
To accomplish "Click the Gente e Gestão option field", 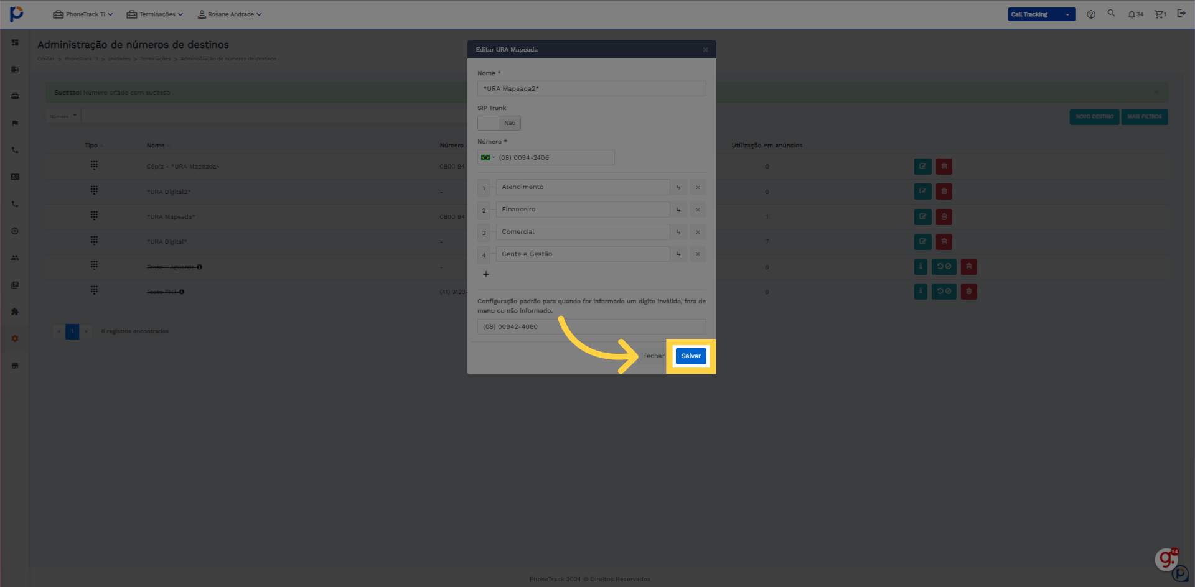I will click(x=583, y=254).
